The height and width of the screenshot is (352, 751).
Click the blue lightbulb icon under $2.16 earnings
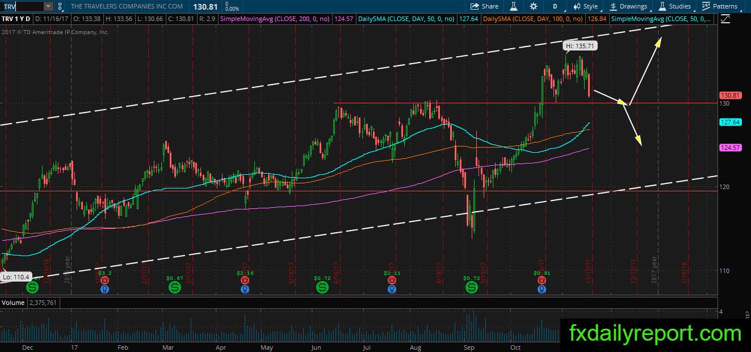pos(245,289)
